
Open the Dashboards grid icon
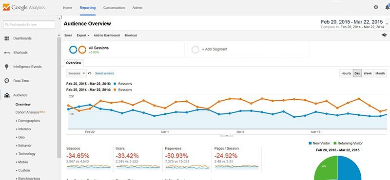pos(7,38)
